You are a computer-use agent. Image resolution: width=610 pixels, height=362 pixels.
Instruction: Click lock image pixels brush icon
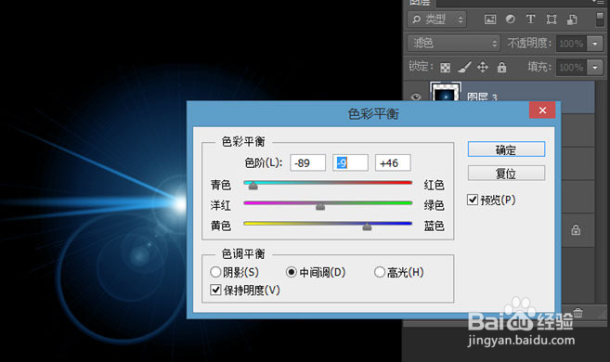[x=464, y=67]
